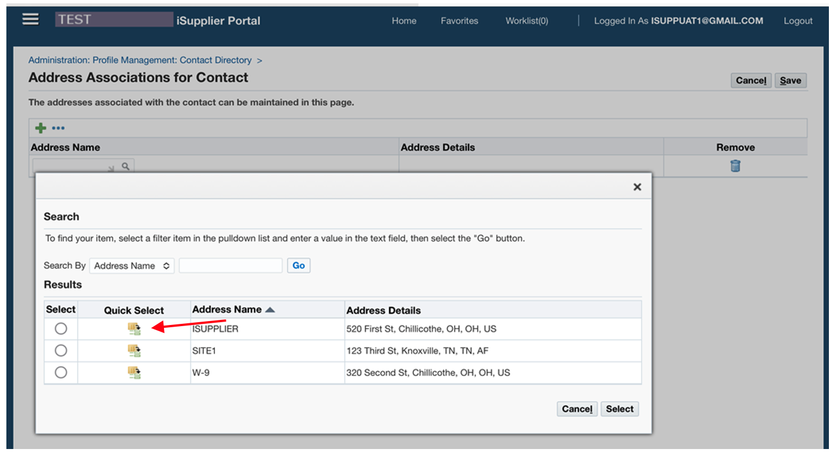This screenshot has height=458, width=839.
Task: Click the search value text field
Action: click(x=231, y=265)
